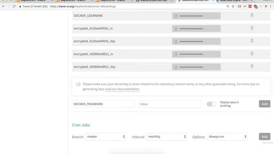Click the masked value of encrypted_0c35eebf403c_iv

click(x=196, y=29)
